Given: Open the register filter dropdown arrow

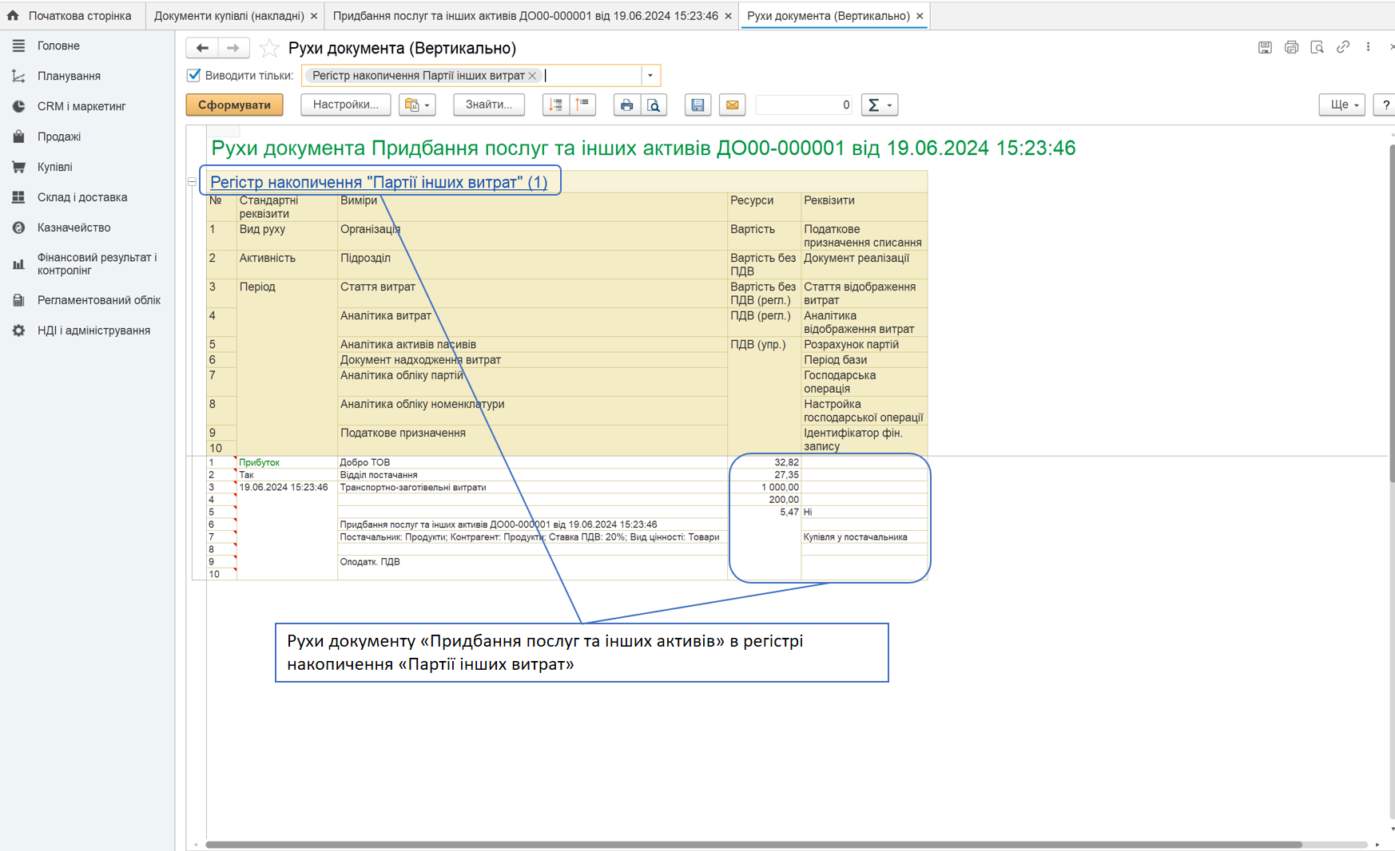Looking at the screenshot, I should pos(650,76).
